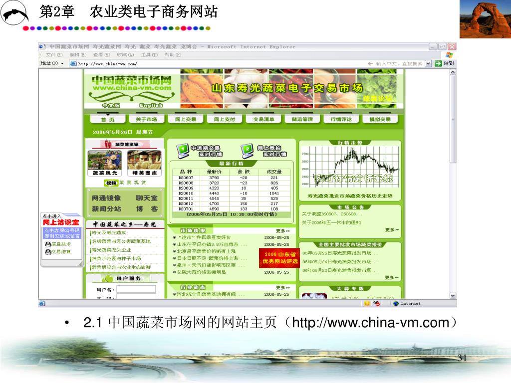Switch site to 中文版

[111, 106]
